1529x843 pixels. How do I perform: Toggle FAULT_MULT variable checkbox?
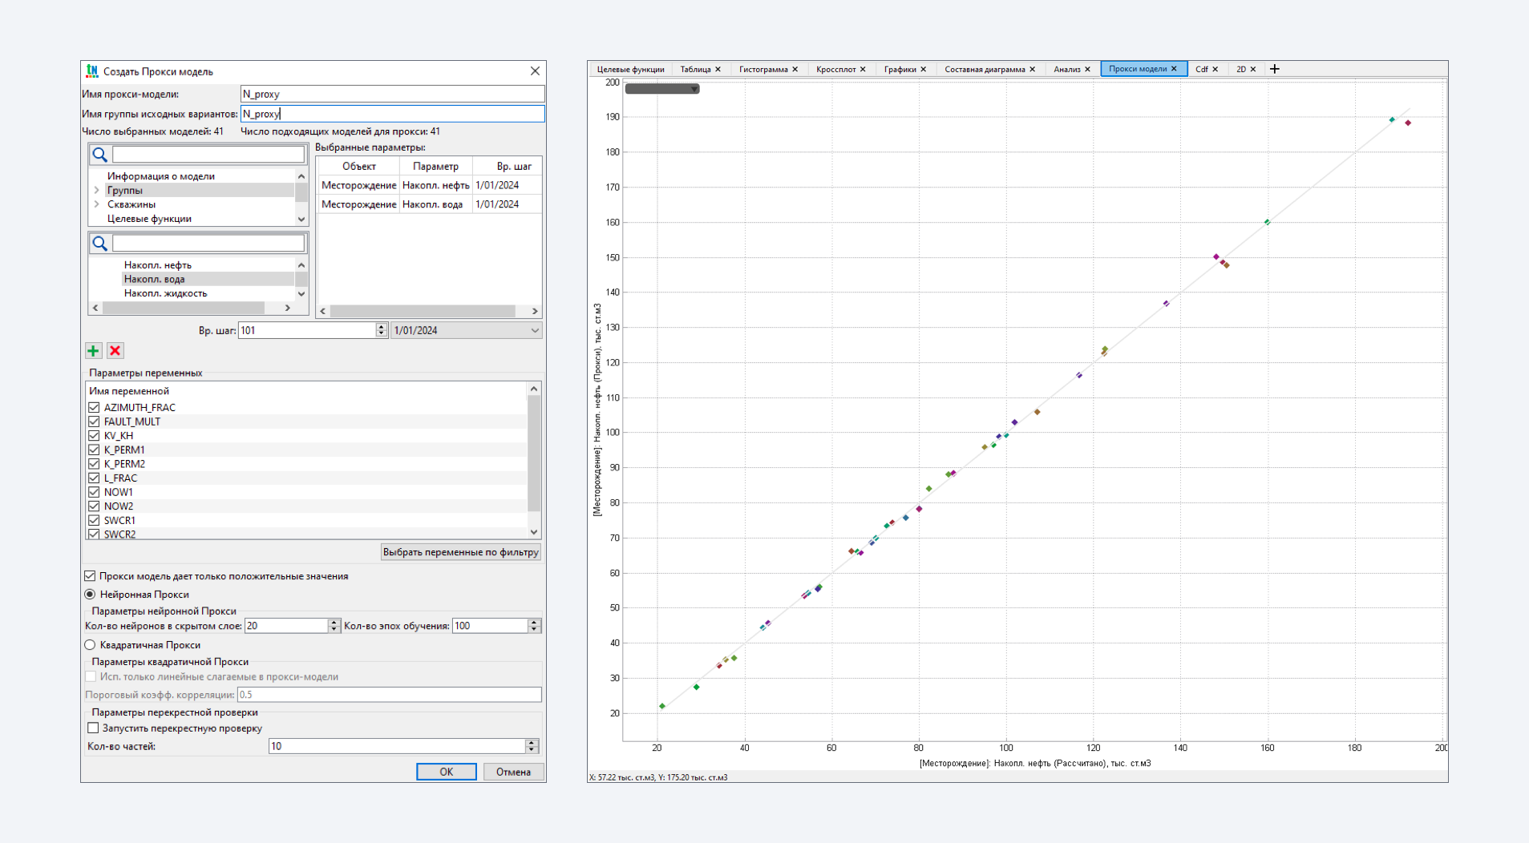coord(94,421)
